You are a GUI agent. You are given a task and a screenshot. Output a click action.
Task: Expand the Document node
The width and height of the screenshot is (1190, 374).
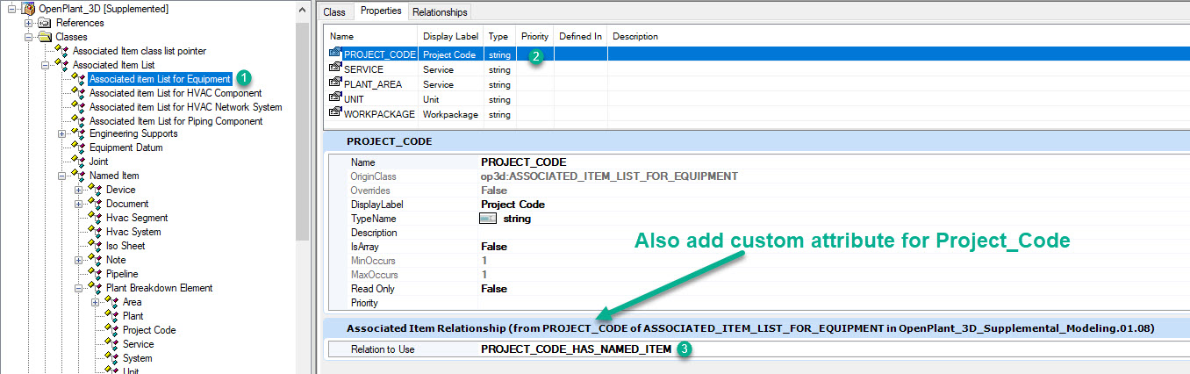[x=79, y=204]
